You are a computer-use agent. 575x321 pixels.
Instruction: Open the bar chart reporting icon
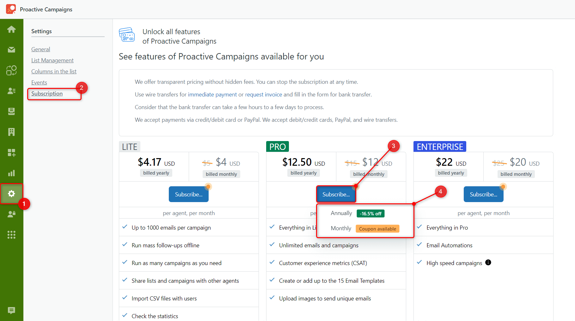(x=11, y=173)
